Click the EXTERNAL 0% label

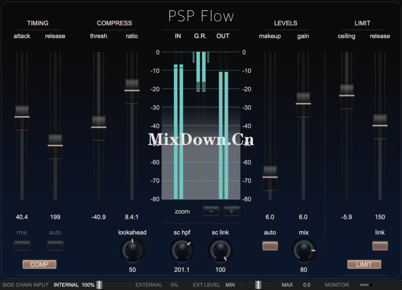(x=157, y=285)
